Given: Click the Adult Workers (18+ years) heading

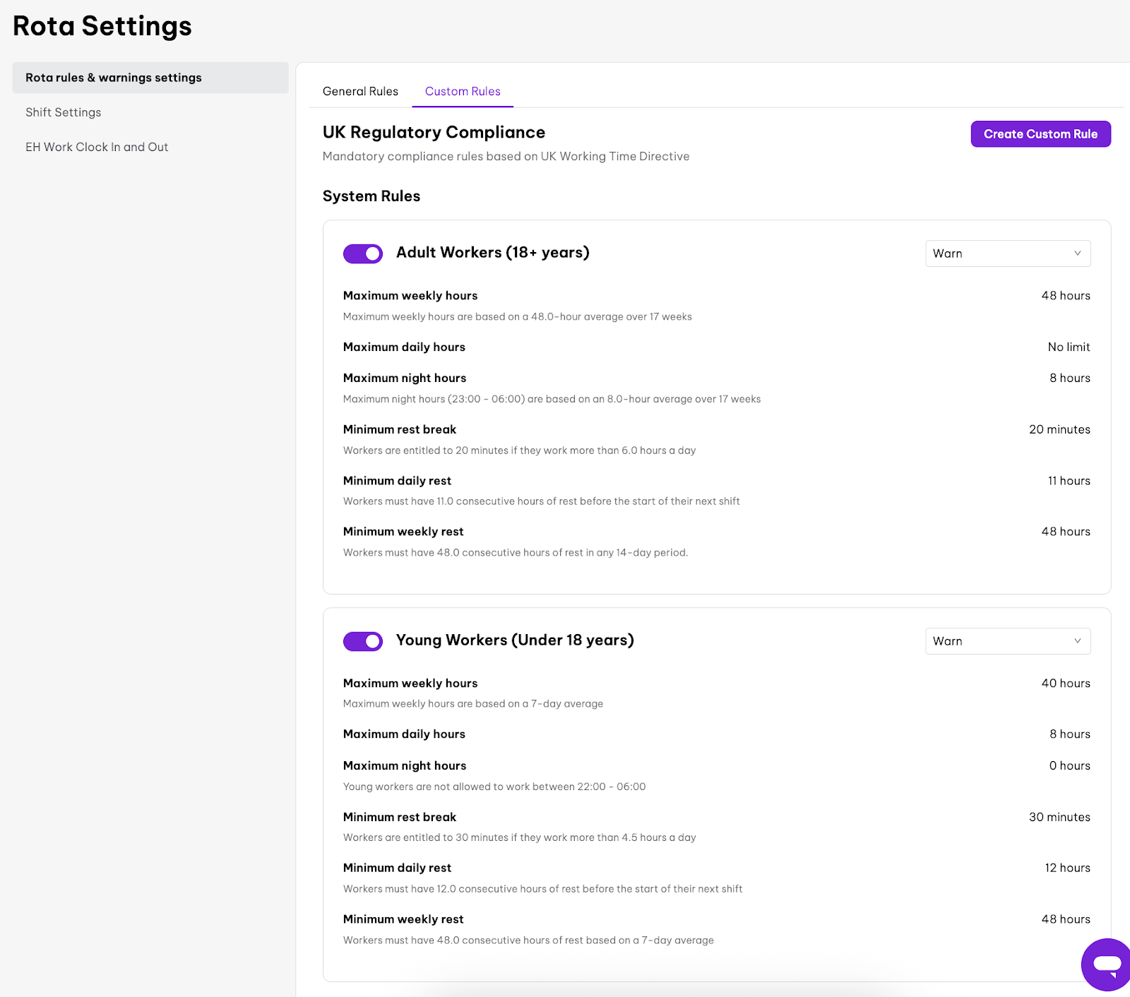Looking at the screenshot, I should pos(492,253).
